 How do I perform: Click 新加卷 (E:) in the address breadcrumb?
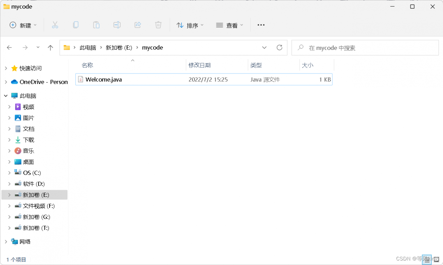119,48
